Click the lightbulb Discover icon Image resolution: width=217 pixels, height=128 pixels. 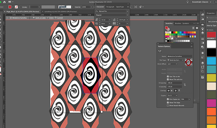coord(188,2)
